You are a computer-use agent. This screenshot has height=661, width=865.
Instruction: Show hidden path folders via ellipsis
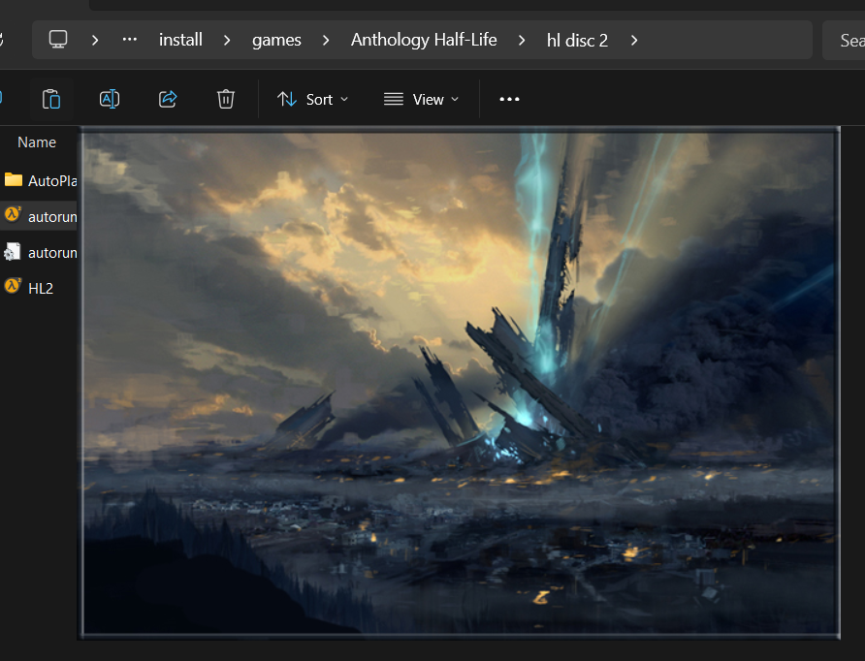coord(130,40)
